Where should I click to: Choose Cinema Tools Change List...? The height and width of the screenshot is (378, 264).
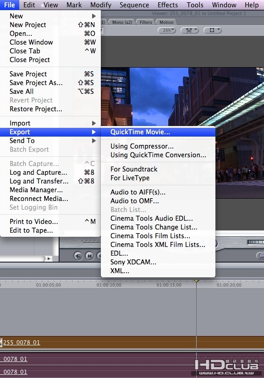[x=158, y=227]
